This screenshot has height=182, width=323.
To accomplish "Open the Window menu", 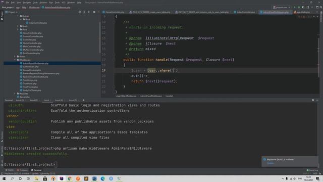I will click(x=71, y=3).
